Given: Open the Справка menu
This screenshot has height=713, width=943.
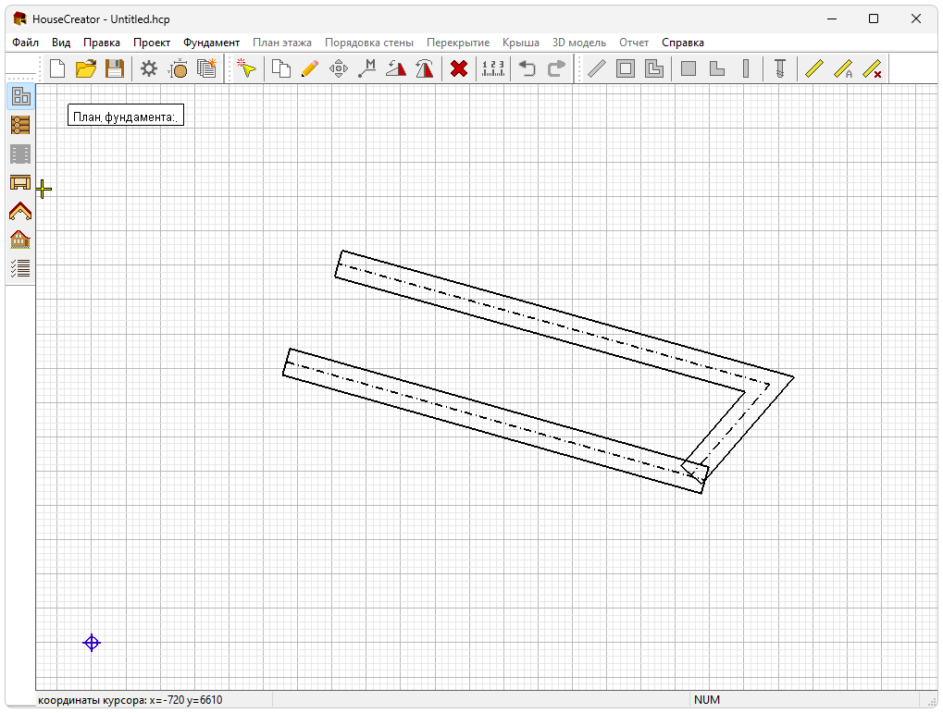Looking at the screenshot, I should coord(683,43).
